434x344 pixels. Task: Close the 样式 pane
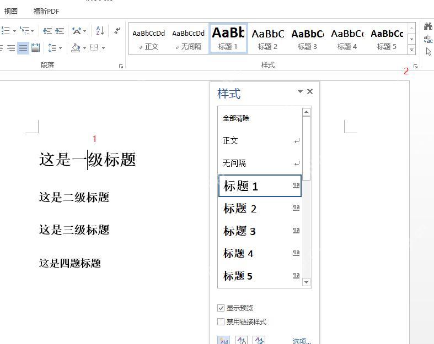tap(310, 91)
